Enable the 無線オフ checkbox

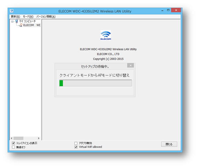coord(13,147)
